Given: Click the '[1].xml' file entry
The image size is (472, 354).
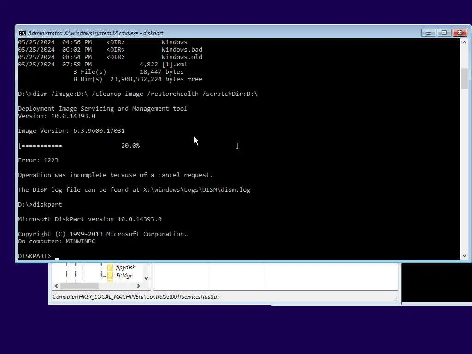Looking at the screenshot, I should pos(174,64).
